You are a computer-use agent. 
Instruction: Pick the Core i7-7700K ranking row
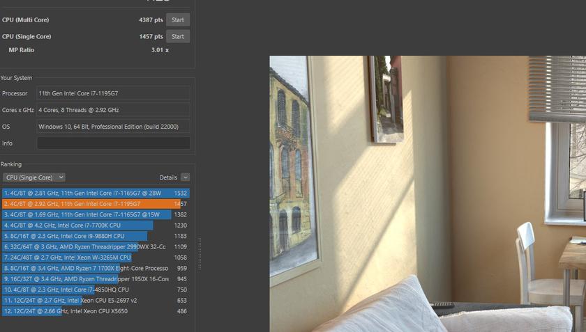coord(95,226)
